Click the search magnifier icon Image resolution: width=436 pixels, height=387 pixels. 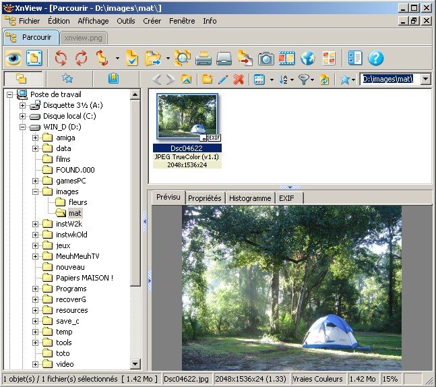pyautogui.click(x=183, y=58)
